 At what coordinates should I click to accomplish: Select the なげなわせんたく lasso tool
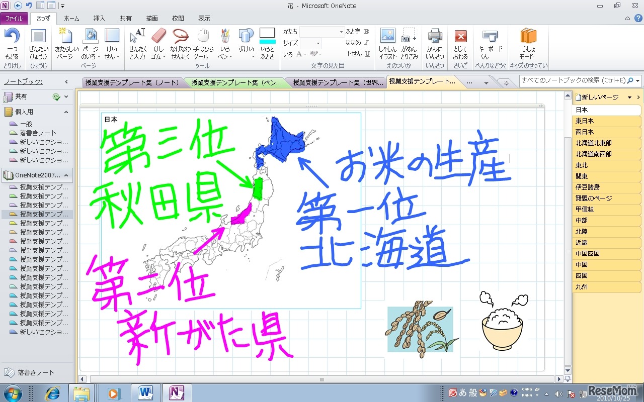tap(180, 36)
